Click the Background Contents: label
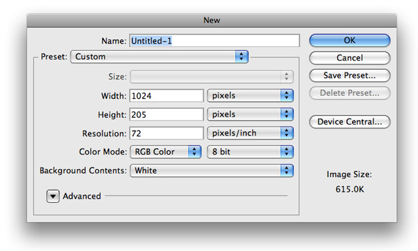 pyautogui.click(x=83, y=170)
